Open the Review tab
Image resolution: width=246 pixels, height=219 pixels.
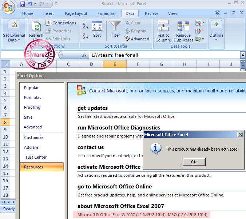[x=151, y=14]
